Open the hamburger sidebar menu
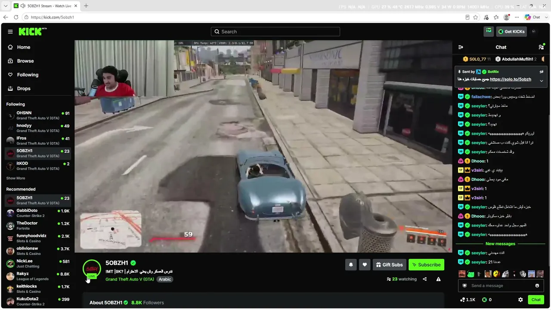 (x=10, y=31)
